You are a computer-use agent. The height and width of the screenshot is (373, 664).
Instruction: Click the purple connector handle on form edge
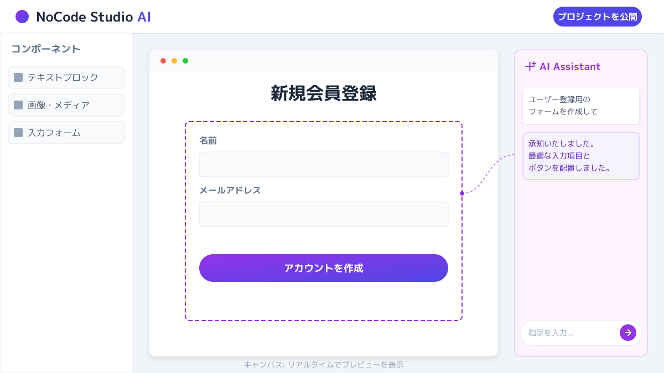462,193
